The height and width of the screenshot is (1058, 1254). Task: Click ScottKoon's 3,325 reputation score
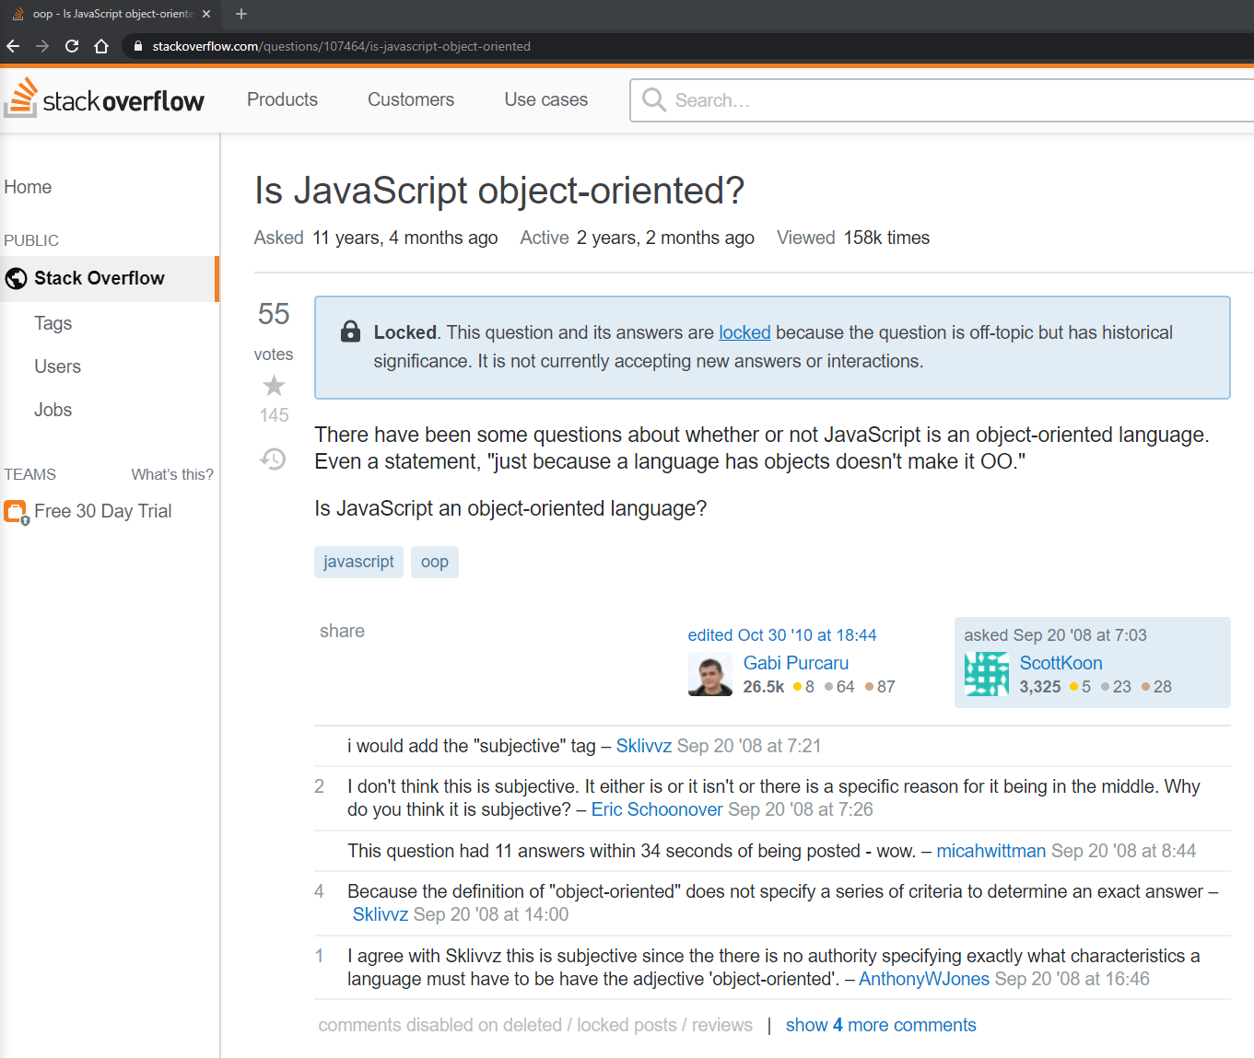coord(1040,687)
